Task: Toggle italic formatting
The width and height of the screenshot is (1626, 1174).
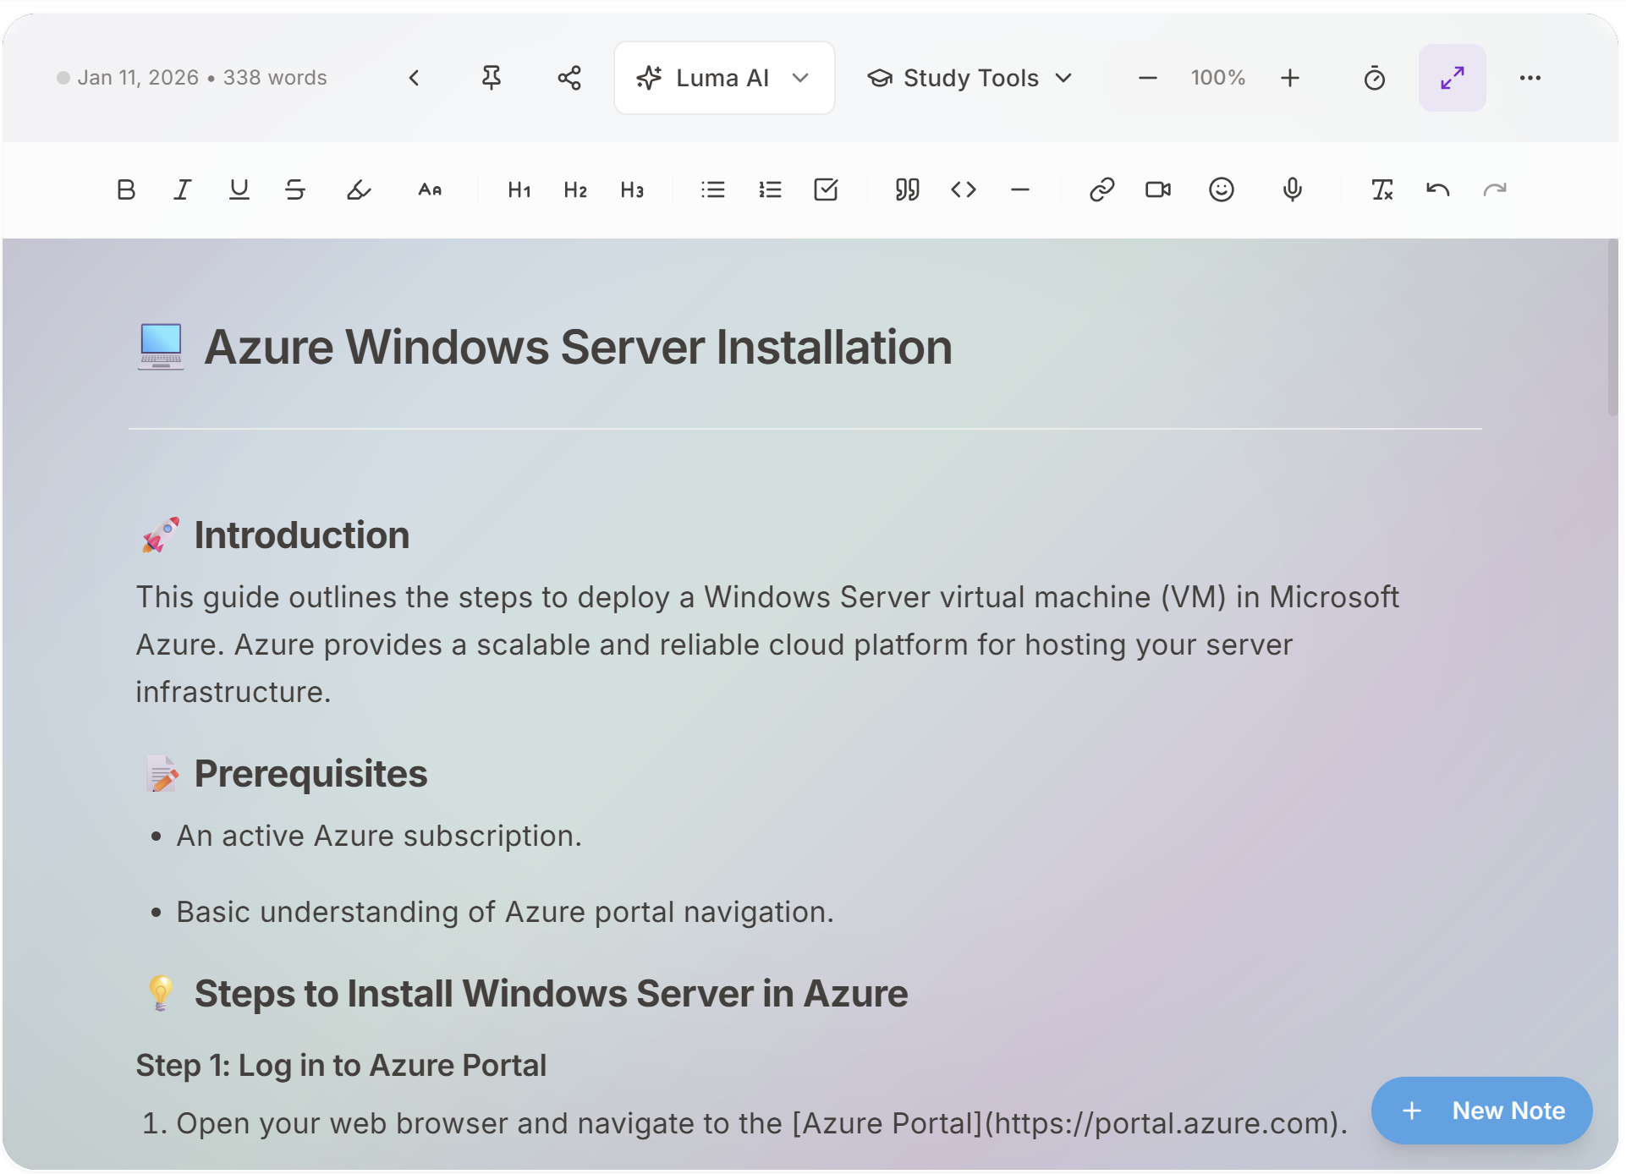Action: [x=182, y=189]
